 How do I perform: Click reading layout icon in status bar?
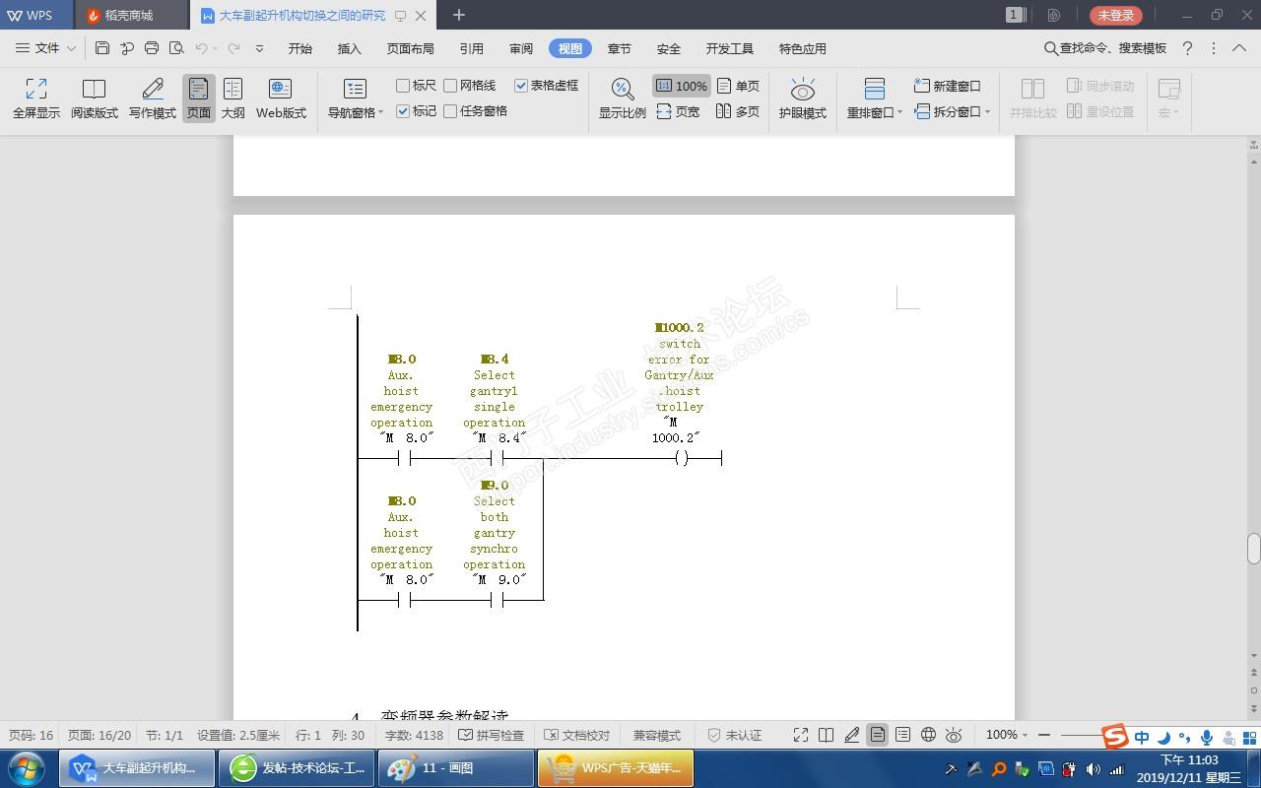(x=827, y=735)
